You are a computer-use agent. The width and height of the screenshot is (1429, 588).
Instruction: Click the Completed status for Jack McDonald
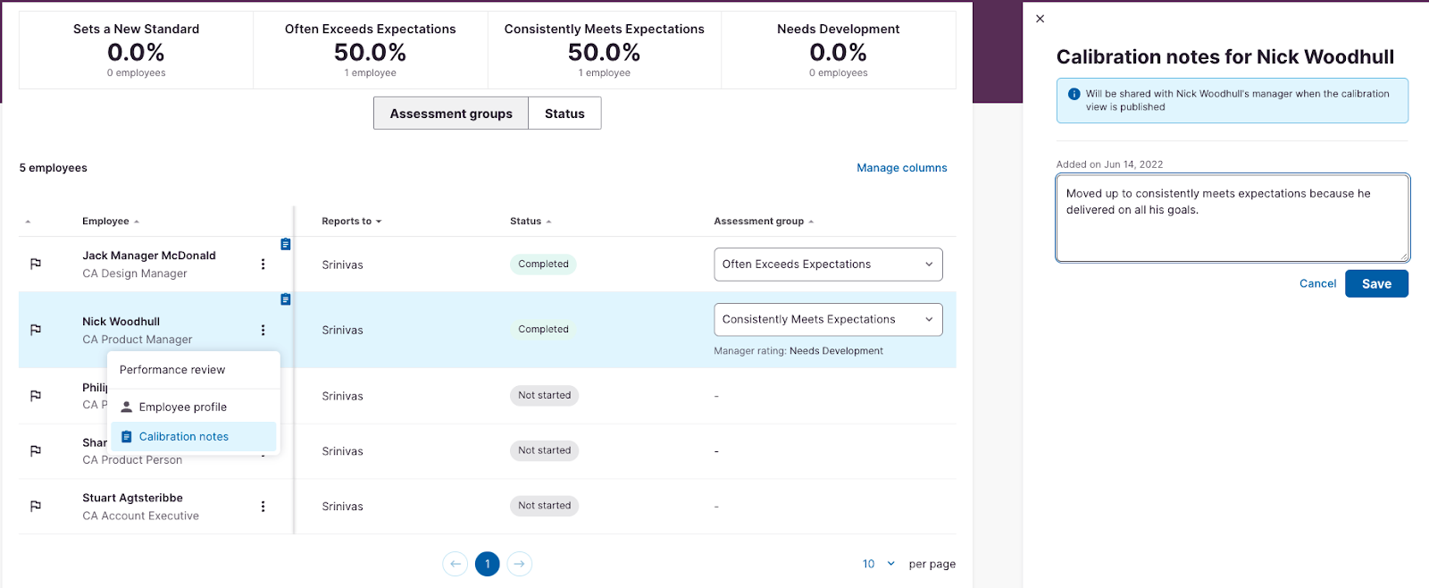[543, 265]
